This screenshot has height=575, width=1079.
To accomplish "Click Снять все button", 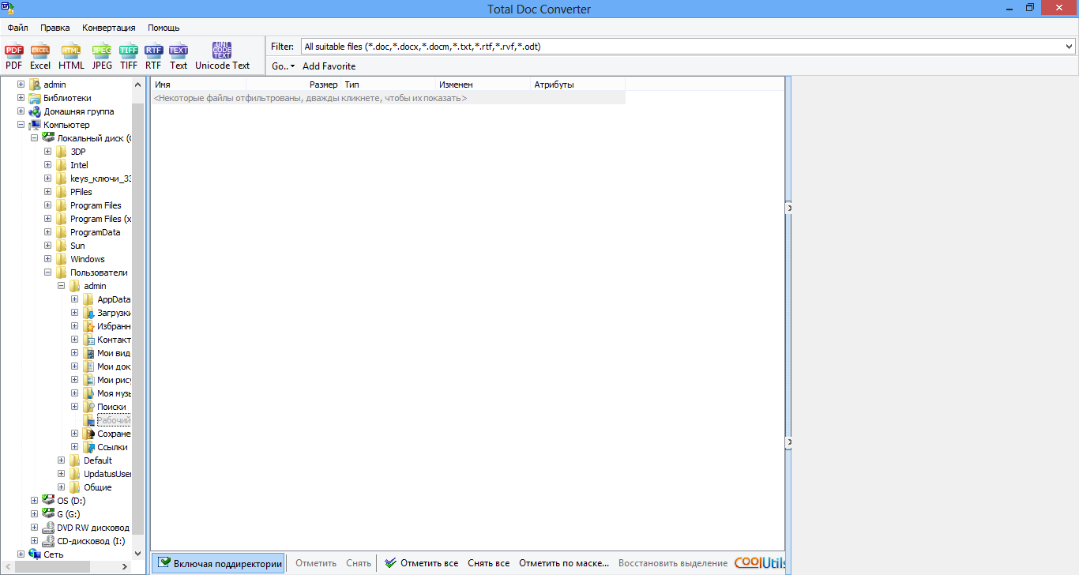I will [488, 563].
